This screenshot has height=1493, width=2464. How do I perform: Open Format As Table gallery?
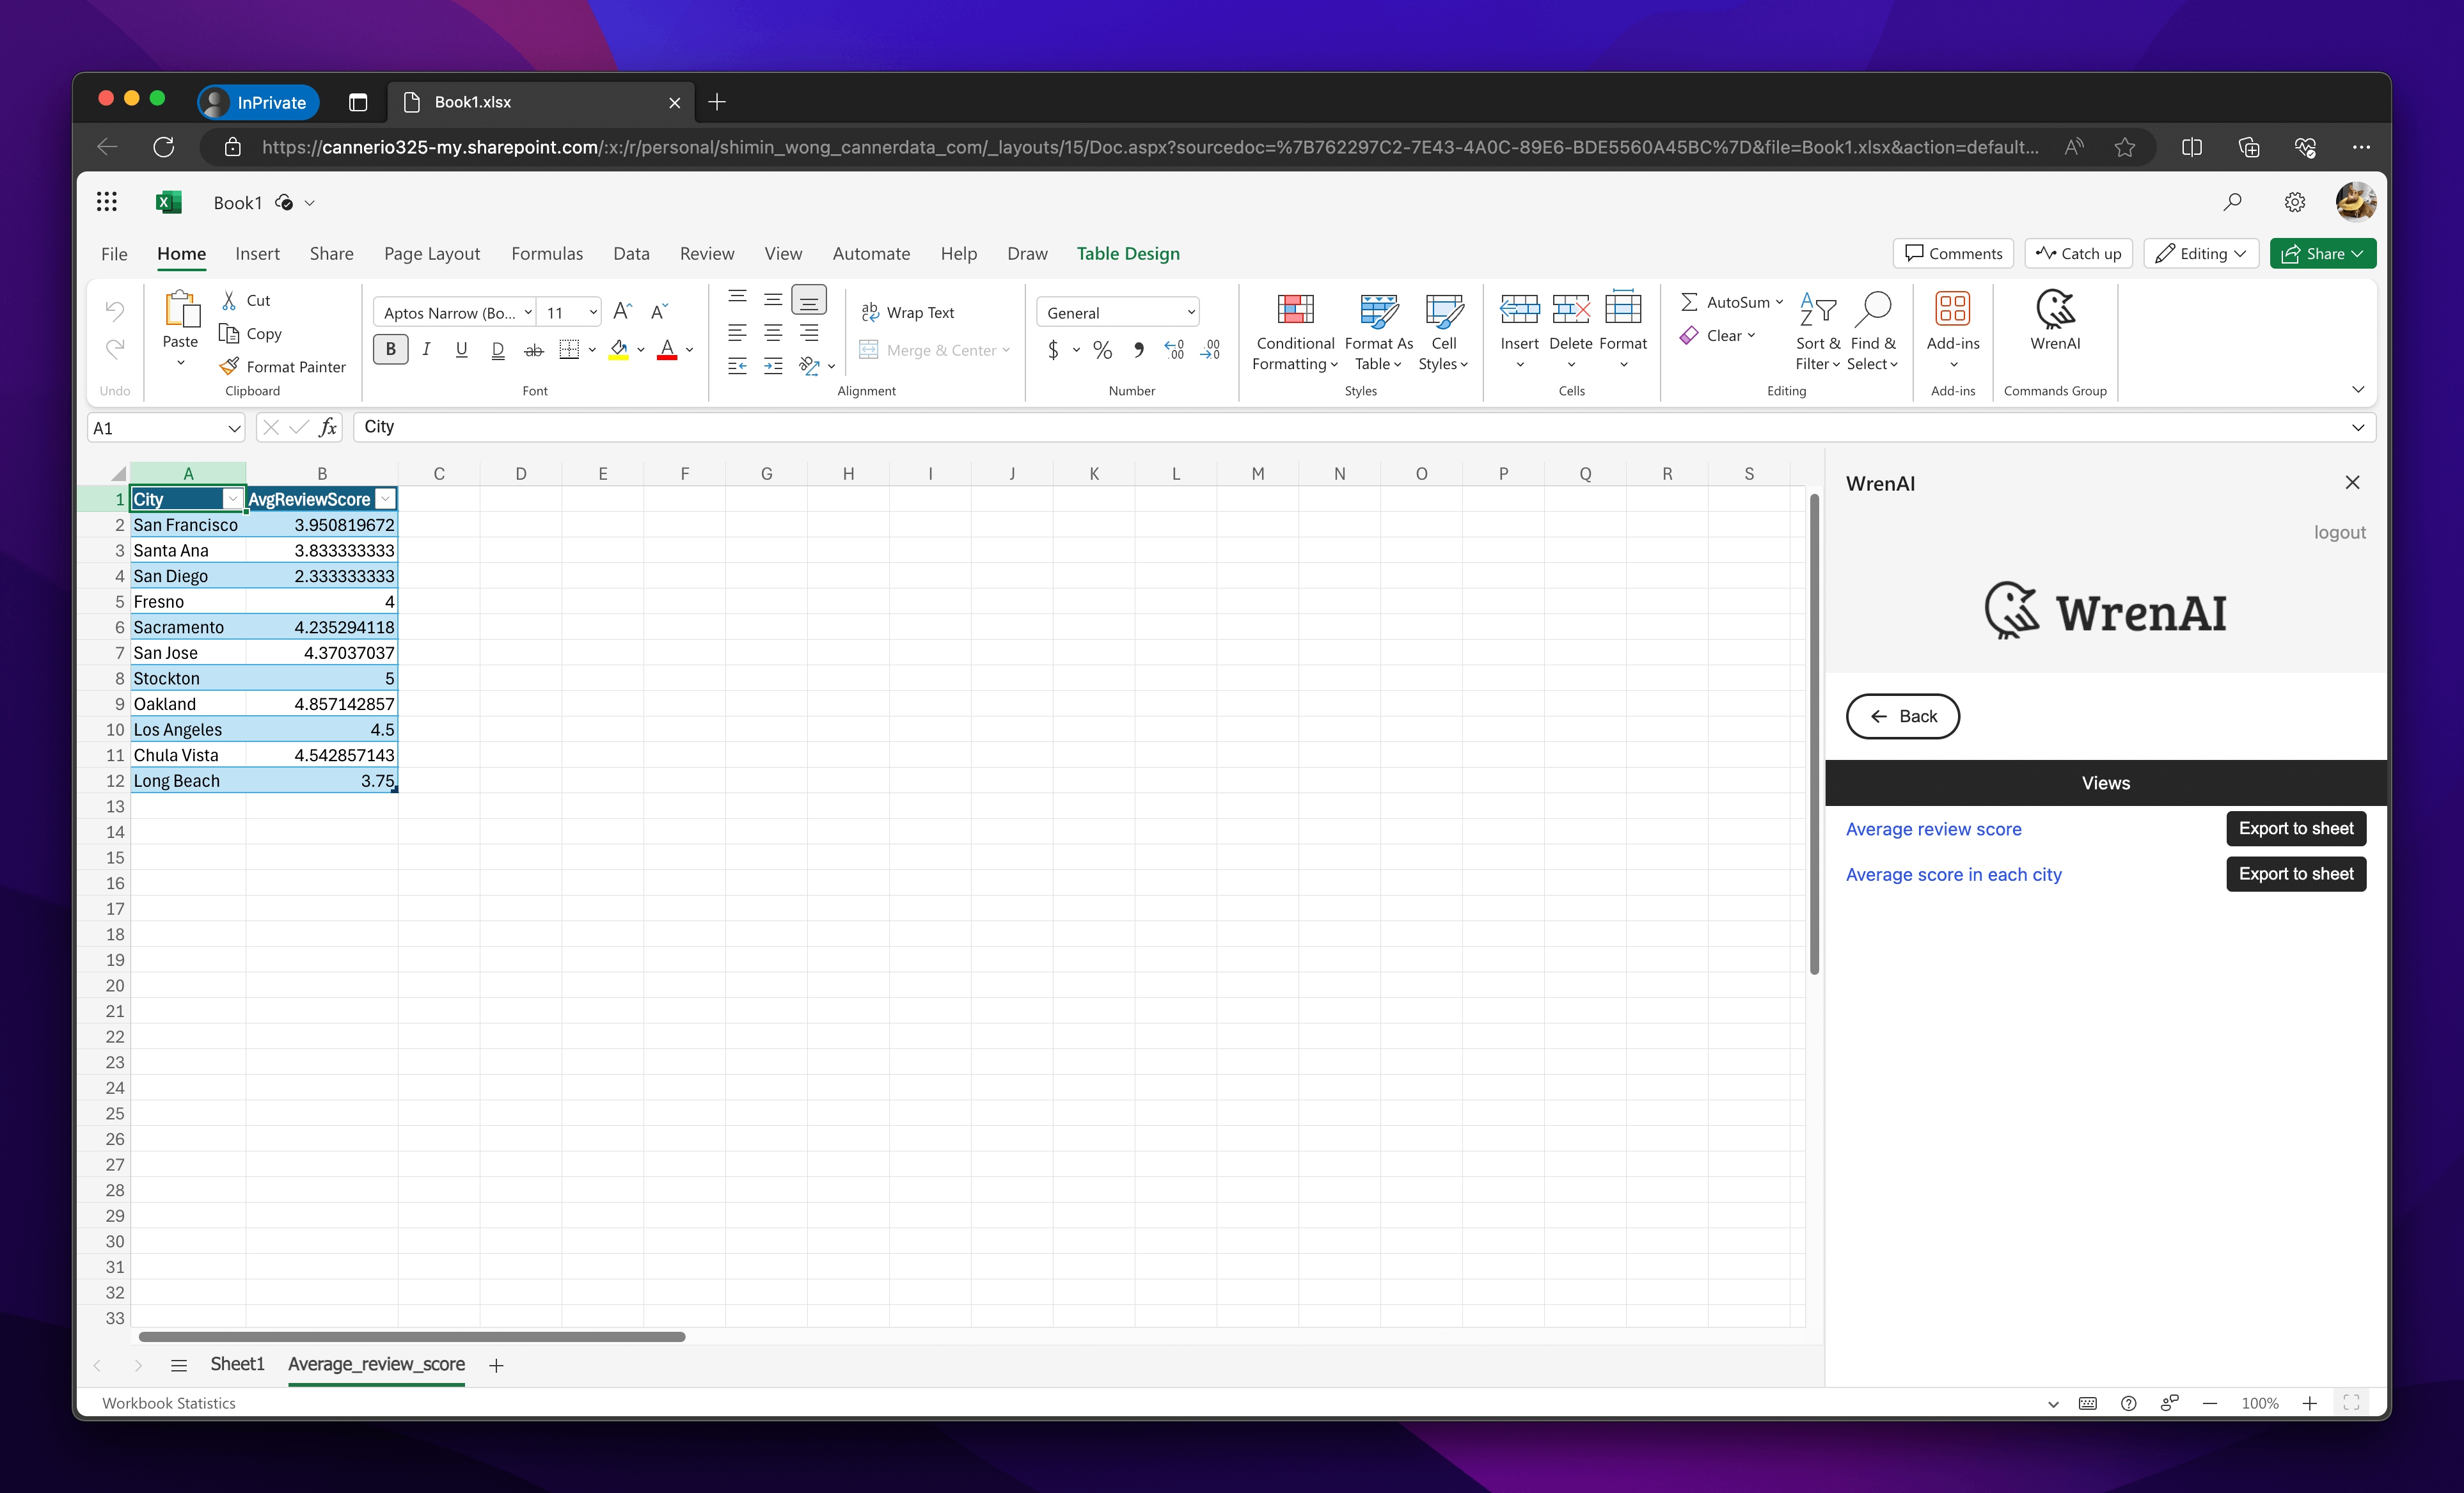pyautogui.click(x=1379, y=332)
